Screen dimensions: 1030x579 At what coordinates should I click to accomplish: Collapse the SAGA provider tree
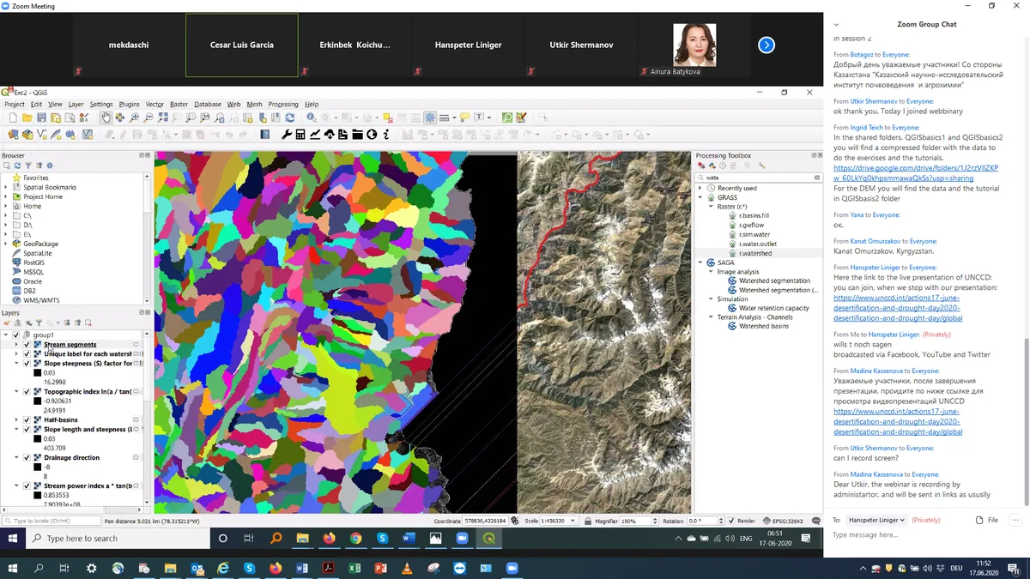(700, 262)
